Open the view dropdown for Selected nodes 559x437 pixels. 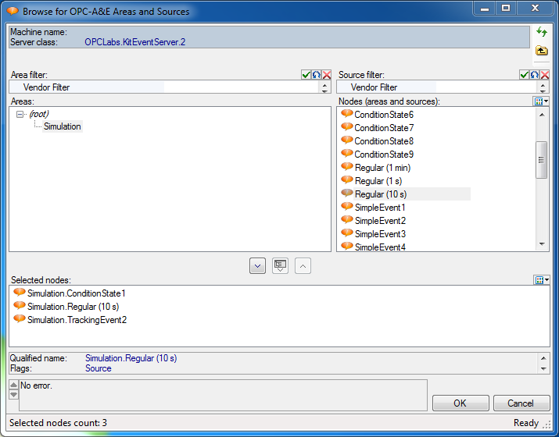[x=542, y=280]
